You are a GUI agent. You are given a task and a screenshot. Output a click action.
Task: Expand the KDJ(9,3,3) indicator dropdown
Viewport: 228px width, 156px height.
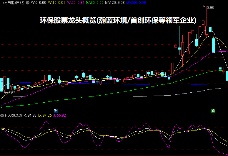[x=2, y=116]
